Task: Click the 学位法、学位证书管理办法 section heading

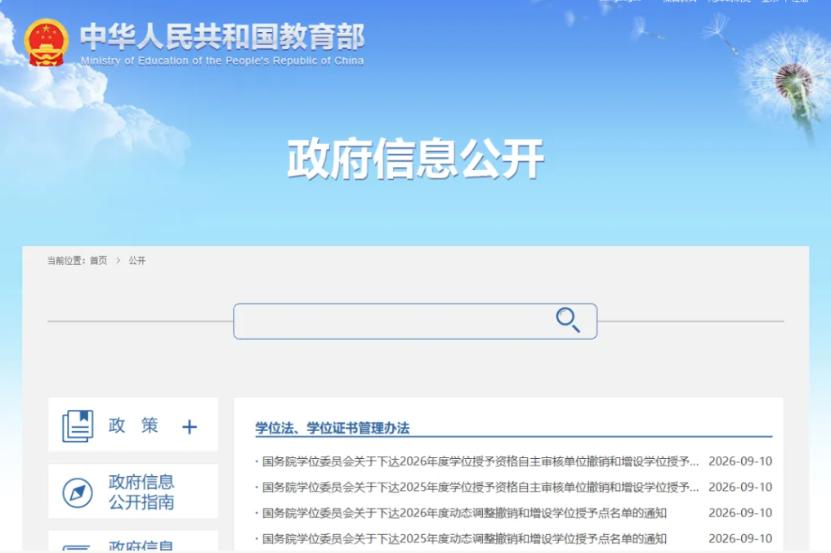Action: coord(333,428)
